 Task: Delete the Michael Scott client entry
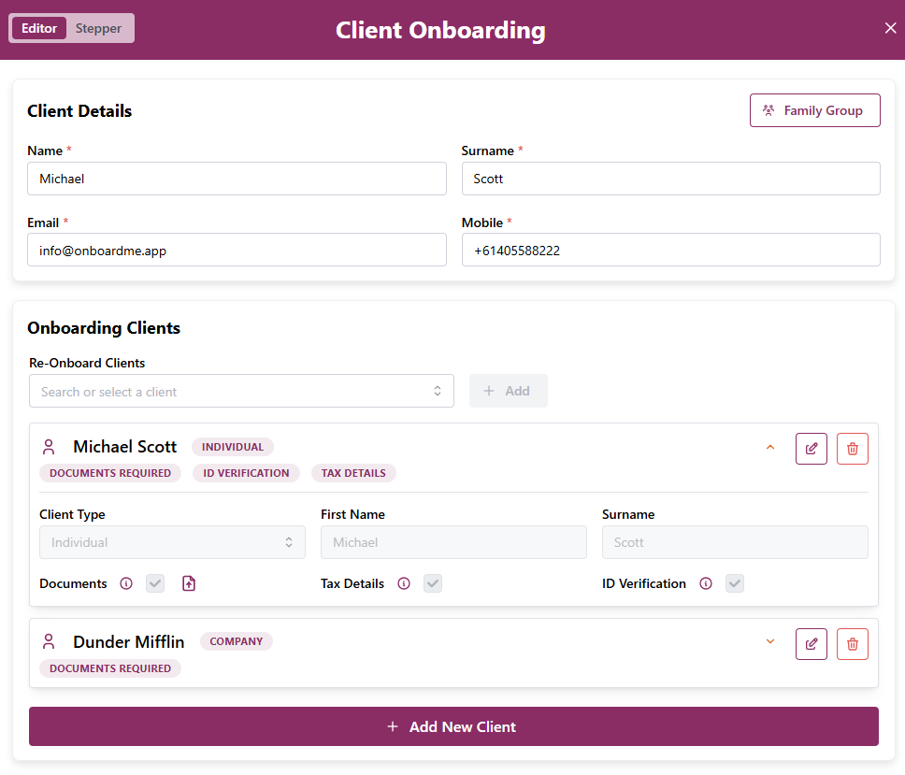852,449
